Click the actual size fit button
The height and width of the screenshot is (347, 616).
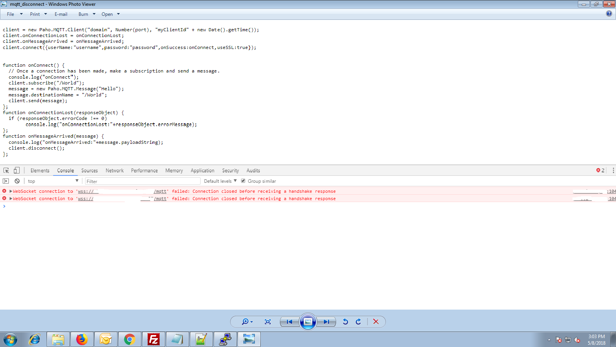pos(268,322)
